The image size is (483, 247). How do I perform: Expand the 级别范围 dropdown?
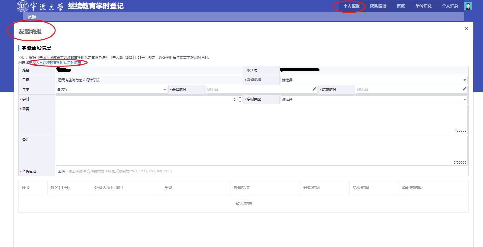click(374, 80)
